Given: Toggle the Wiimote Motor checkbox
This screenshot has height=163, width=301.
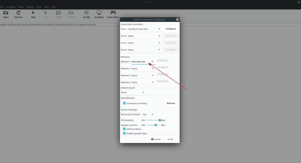Looking at the screenshot, I should pyautogui.click(x=124, y=129).
